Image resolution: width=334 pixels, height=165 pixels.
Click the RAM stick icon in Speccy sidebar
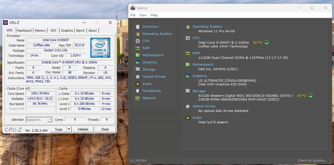tap(138, 48)
